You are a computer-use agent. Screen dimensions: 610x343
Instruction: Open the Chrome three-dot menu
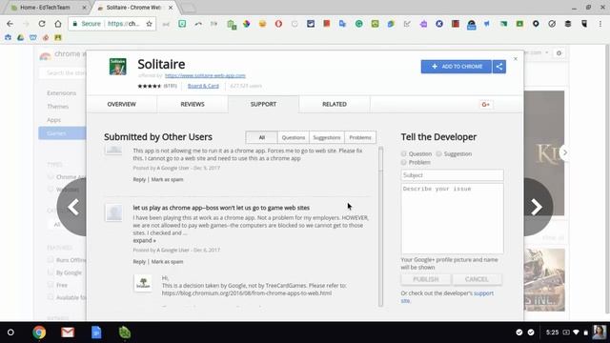click(600, 24)
